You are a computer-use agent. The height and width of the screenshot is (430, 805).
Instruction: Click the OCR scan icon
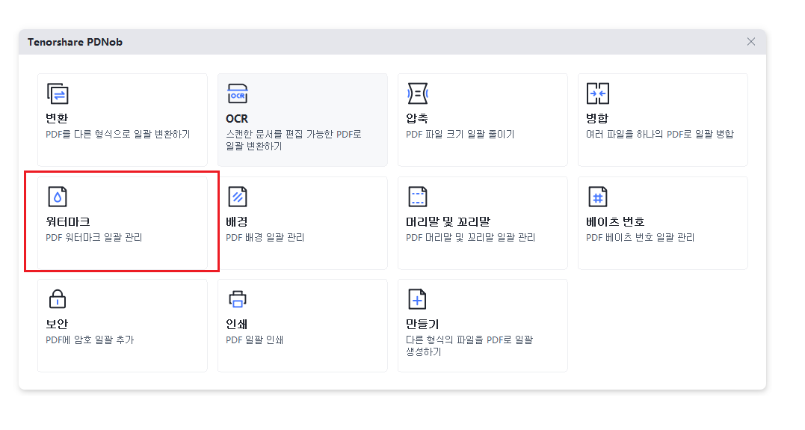(238, 93)
